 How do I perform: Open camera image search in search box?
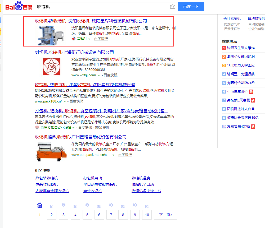point(173,7)
